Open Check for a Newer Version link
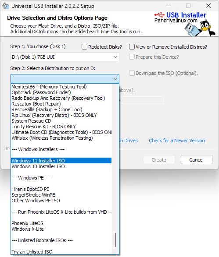Screen dimensions: 219x257 177,141
